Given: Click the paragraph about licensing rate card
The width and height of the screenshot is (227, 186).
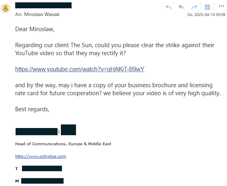Looking at the screenshot, I should [x=118, y=89].
